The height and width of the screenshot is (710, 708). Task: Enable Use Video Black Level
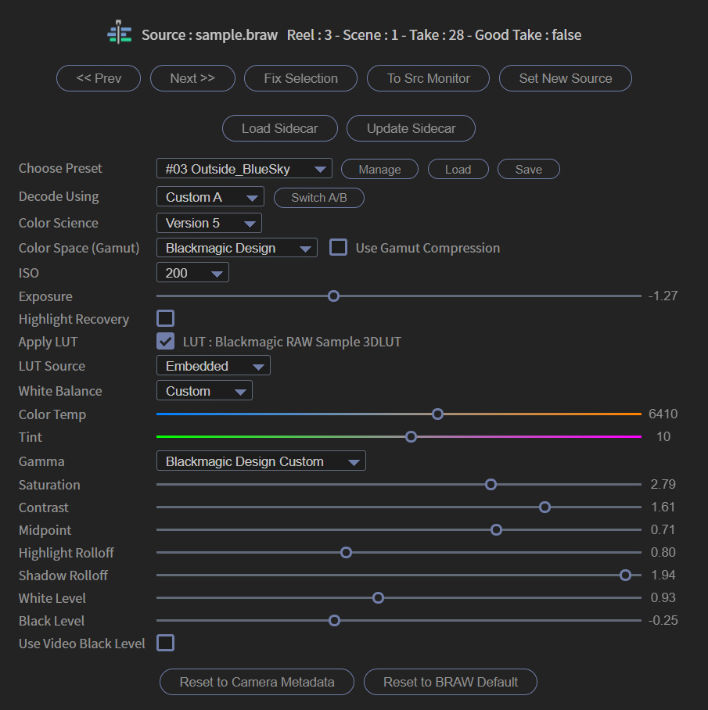pyautogui.click(x=165, y=643)
